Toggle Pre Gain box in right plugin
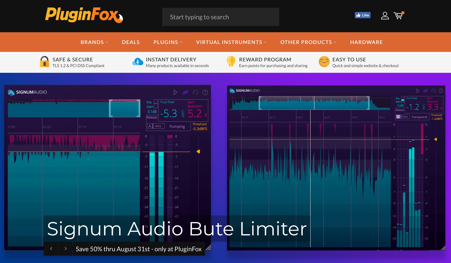 pos(403,100)
